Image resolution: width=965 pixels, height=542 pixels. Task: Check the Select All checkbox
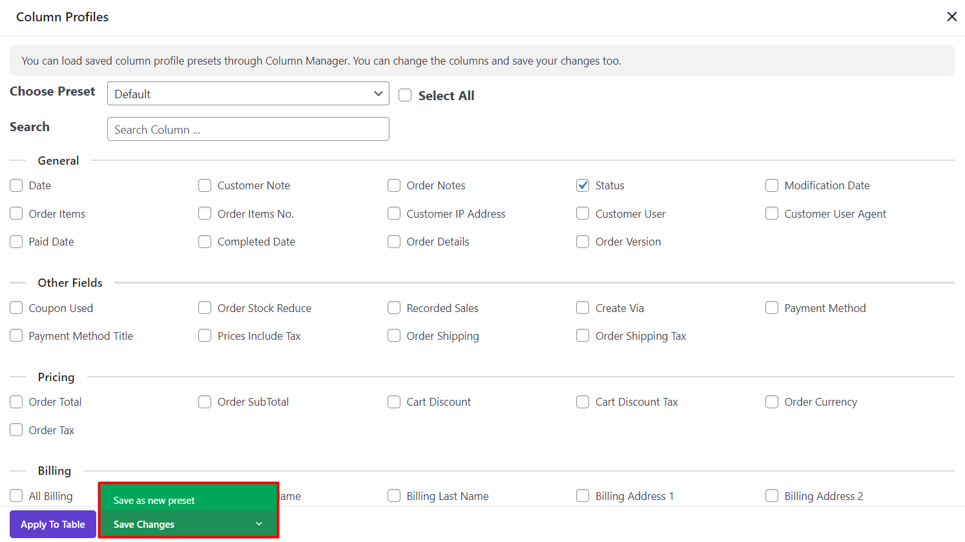pos(405,96)
